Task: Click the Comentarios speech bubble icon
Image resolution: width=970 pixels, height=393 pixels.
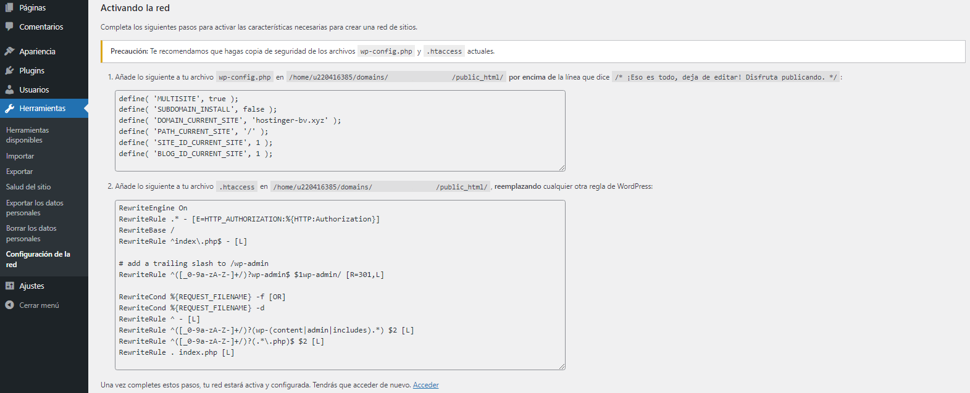Action: point(9,27)
